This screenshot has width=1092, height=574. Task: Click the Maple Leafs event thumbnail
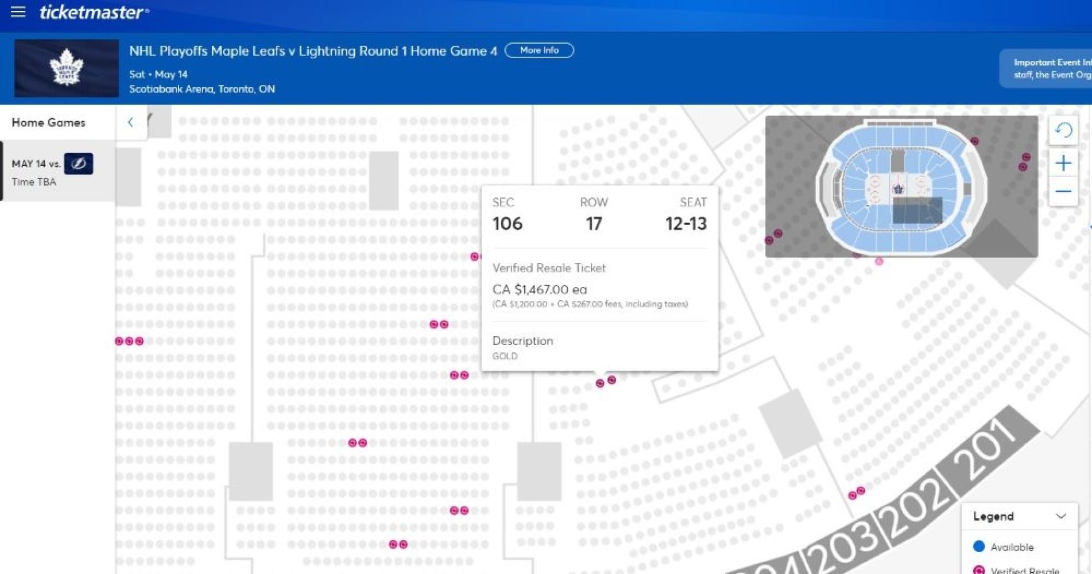coord(67,68)
